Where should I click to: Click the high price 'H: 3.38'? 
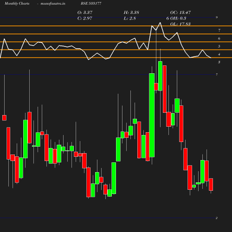pos(131,13)
